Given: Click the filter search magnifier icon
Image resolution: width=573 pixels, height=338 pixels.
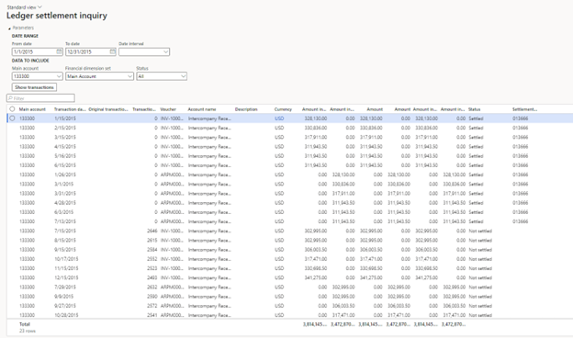Looking at the screenshot, I should (10, 98).
